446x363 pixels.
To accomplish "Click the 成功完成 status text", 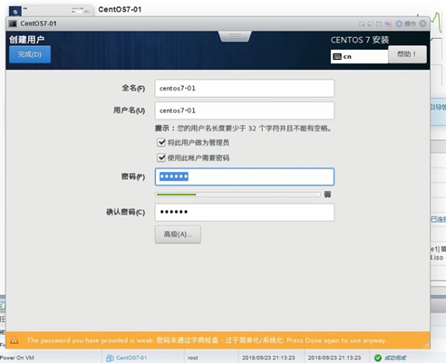I will click(395, 358).
